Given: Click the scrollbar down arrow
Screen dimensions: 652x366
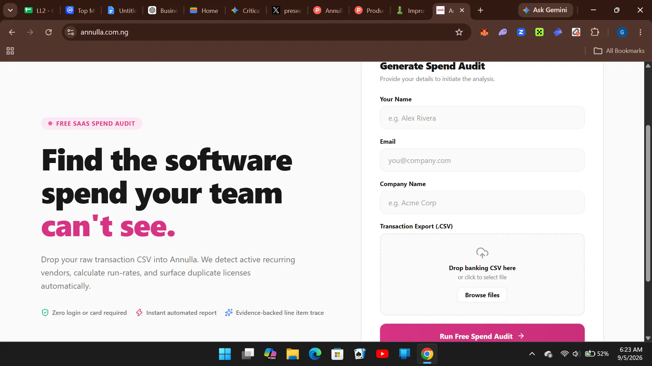Looking at the screenshot, I should [648, 338].
